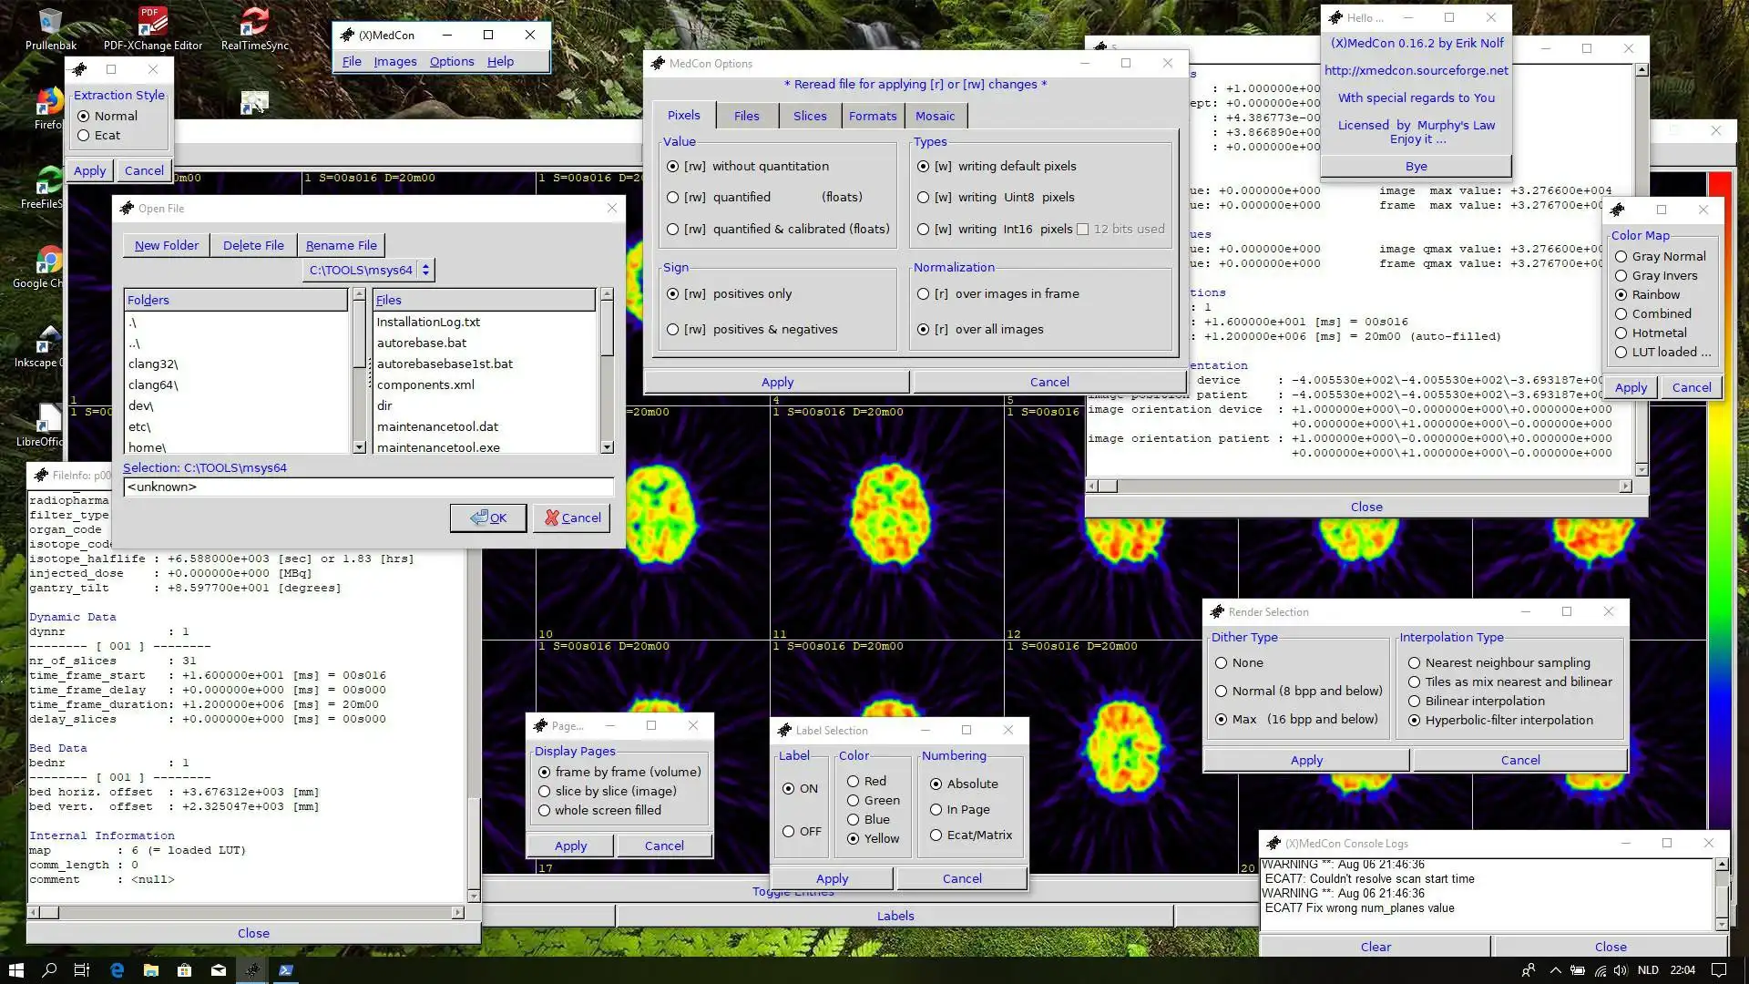Select the Formats tab in MedCon Options
This screenshot has width=1749, height=984.
point(871,116)
